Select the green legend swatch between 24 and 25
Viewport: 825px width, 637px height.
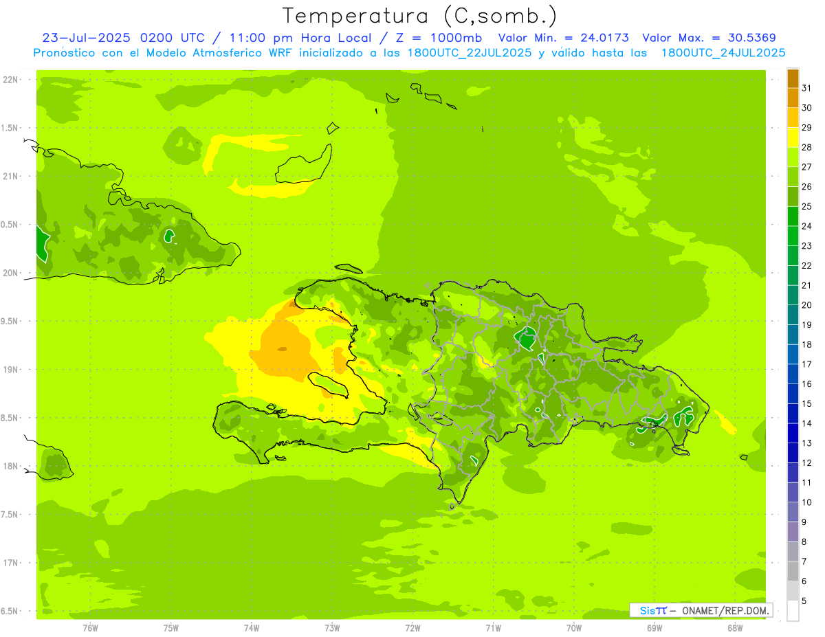pyautogui.click(x=793, y=216)
